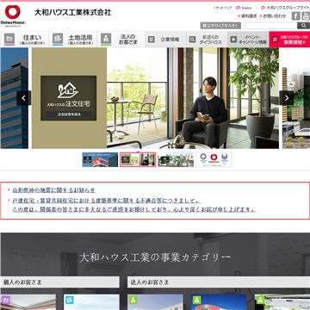Open 企業情報 in the navigation bar

click(165, 40)
